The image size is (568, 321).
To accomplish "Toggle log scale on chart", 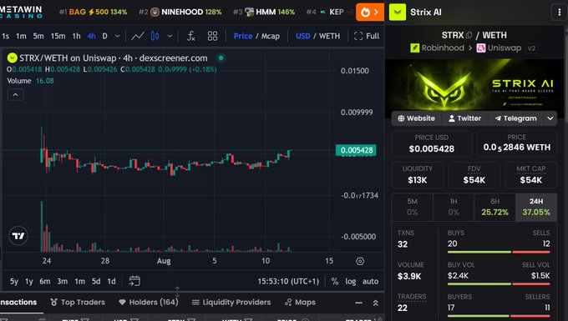I will (350, 281).
